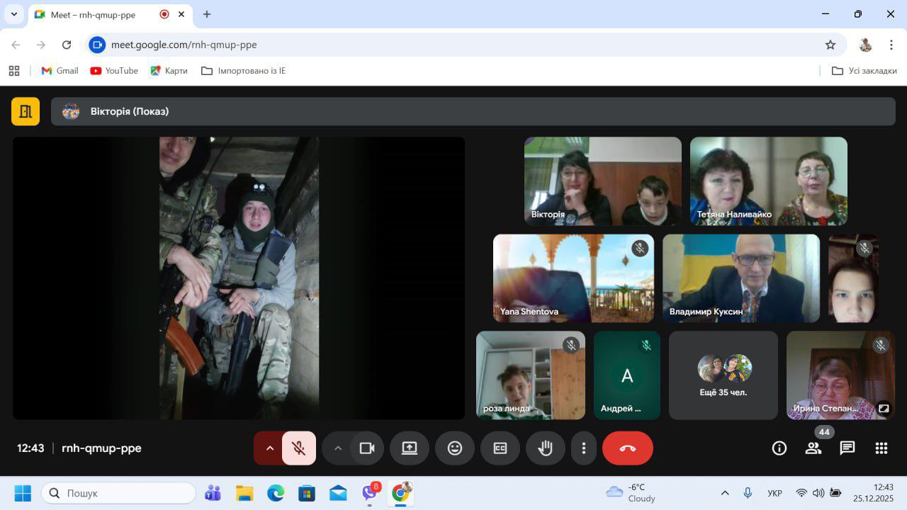
Task: Start presenting your screen
Action: point(410,448)
